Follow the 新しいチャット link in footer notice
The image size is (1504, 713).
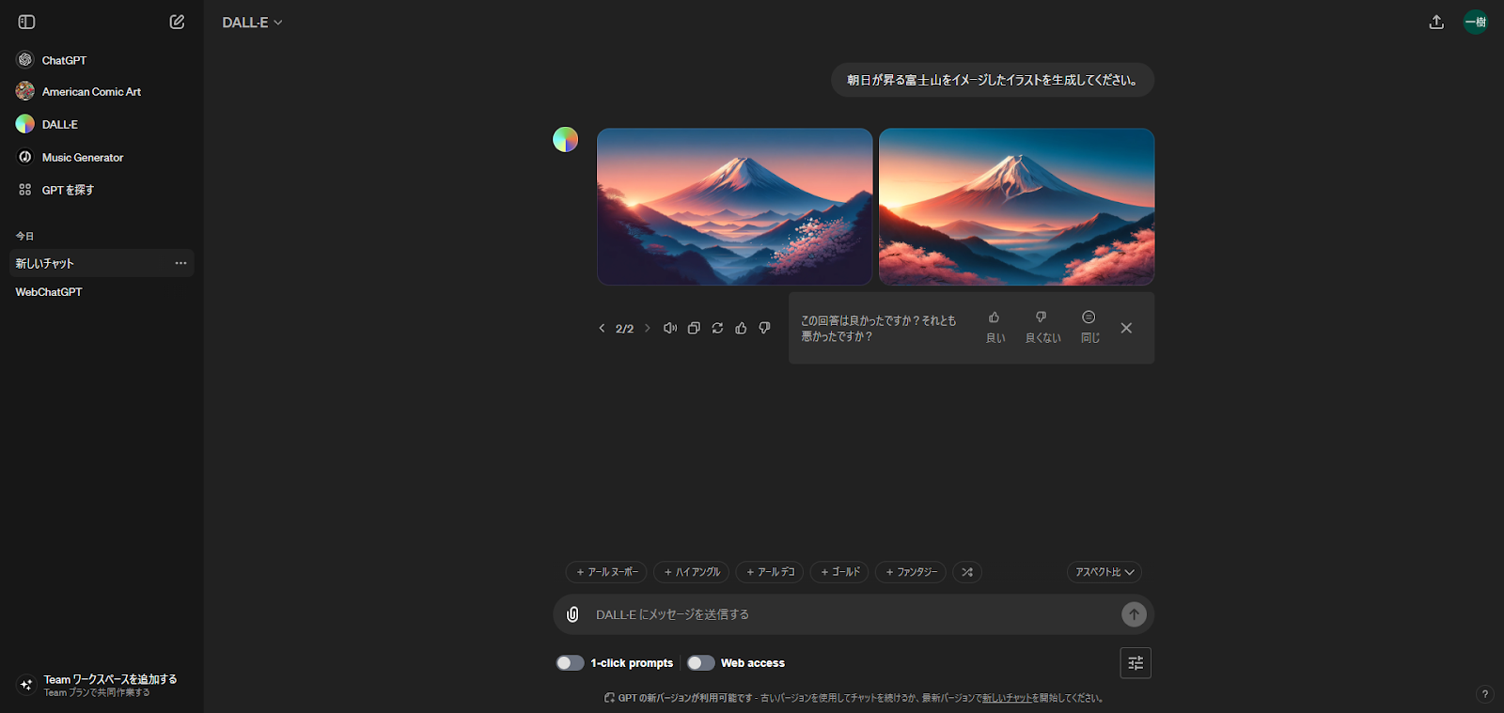tap(1007, 698)
